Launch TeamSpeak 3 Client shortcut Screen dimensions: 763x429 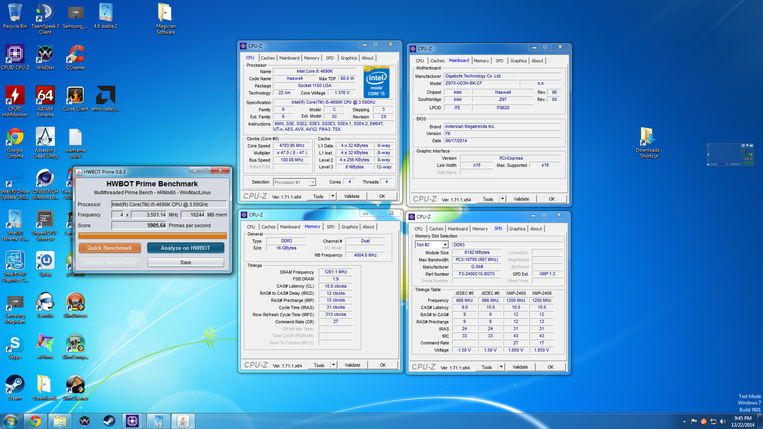point(45,18)
